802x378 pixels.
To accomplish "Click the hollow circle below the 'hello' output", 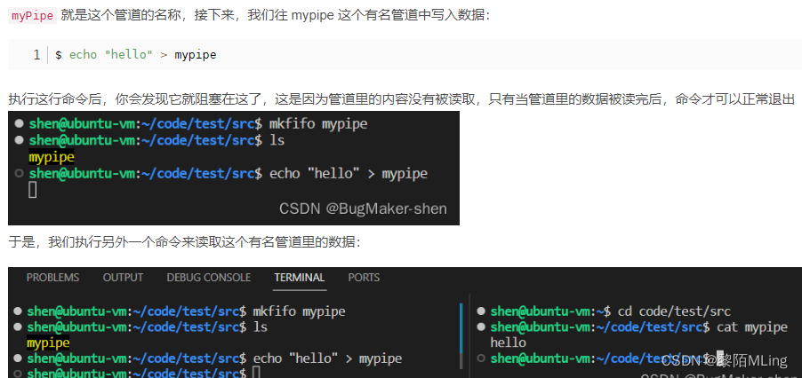I will tap(480, 358).
